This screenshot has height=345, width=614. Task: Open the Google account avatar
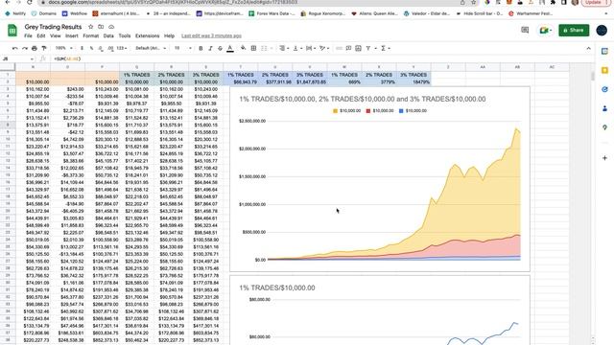pyautogui.click(x=602, y=30)
